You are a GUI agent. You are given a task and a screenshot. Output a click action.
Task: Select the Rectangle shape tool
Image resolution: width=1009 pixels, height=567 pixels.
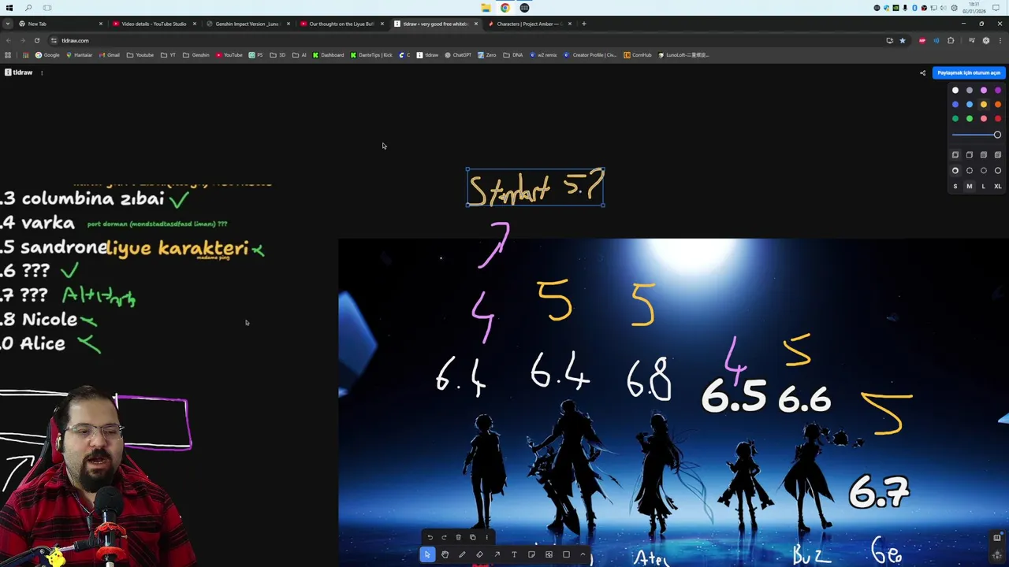click(566, 554)
